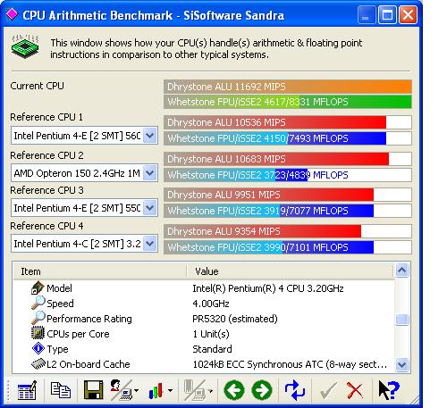447x408 pixels.
Task: Click the floppy disk save icon
Action: pos(94,390)
